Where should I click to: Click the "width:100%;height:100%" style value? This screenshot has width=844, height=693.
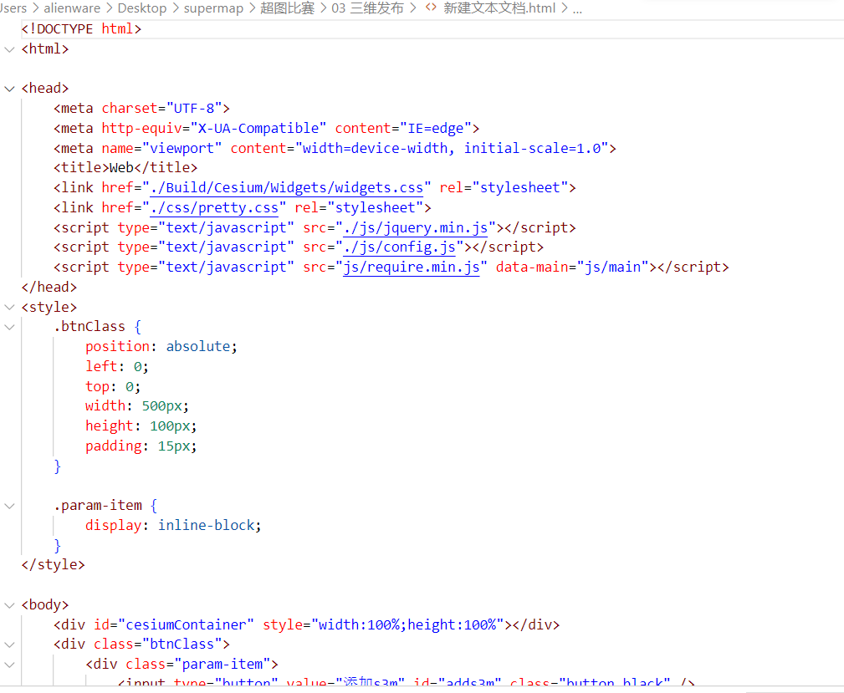click(407, 625)
